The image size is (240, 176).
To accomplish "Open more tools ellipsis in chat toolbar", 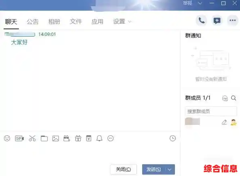I will 111,138.
